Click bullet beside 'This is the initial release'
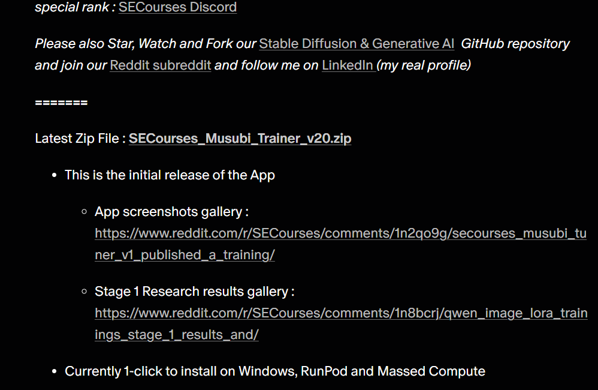The height and width of the screenshot is (390, 598). tap(54, 176)
